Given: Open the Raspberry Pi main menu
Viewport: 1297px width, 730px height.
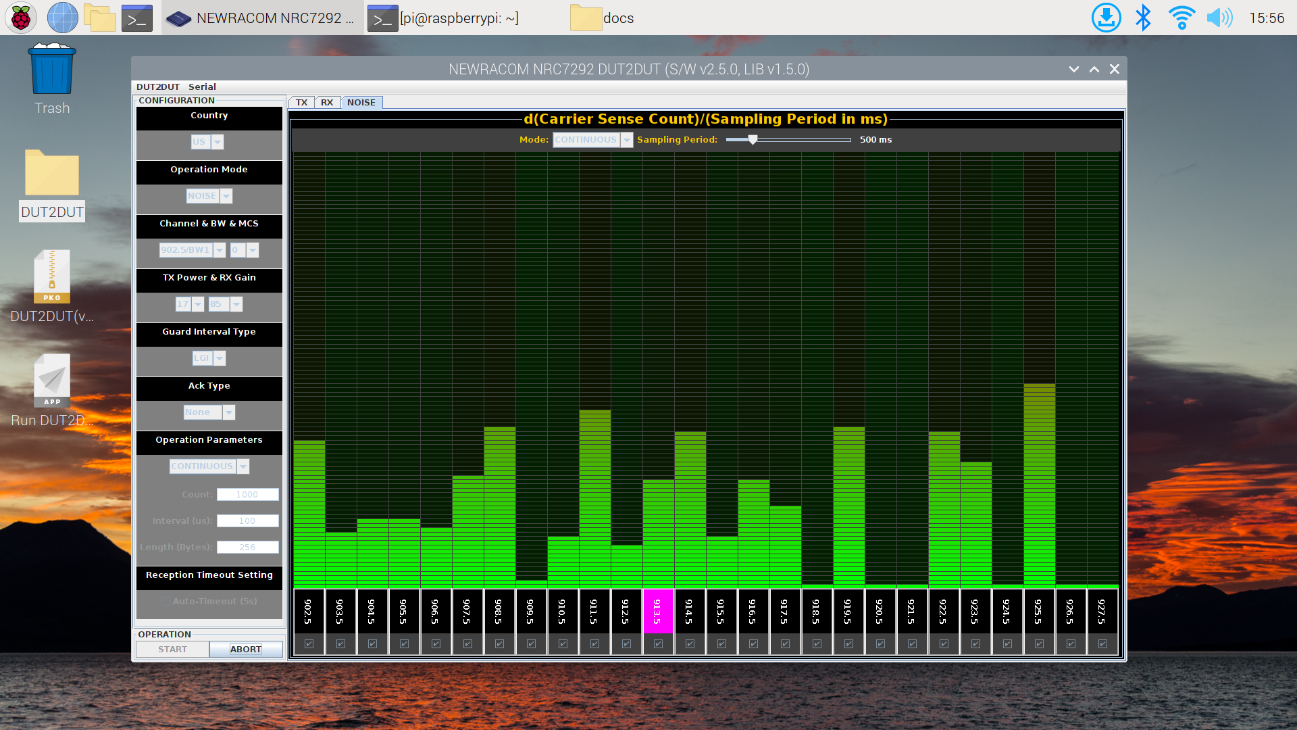Looking at the screenshot, I should point(21,18).
